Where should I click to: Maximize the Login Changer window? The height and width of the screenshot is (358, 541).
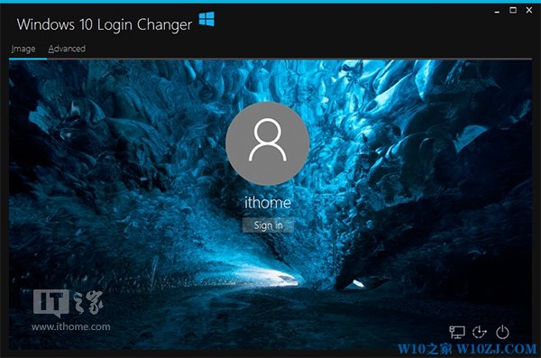pyautogui.click(x=513, y=10)
